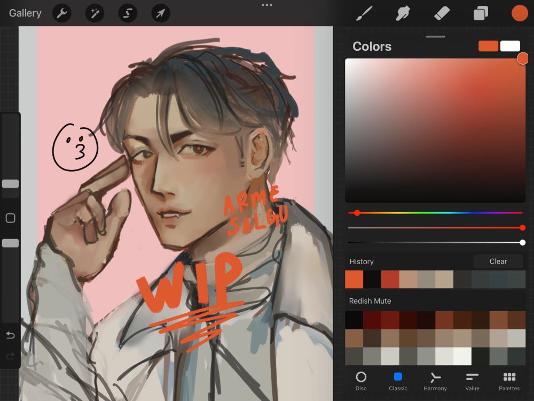Pick the black swatch in History
Viewport: 534px width, 401px height.
372,279
